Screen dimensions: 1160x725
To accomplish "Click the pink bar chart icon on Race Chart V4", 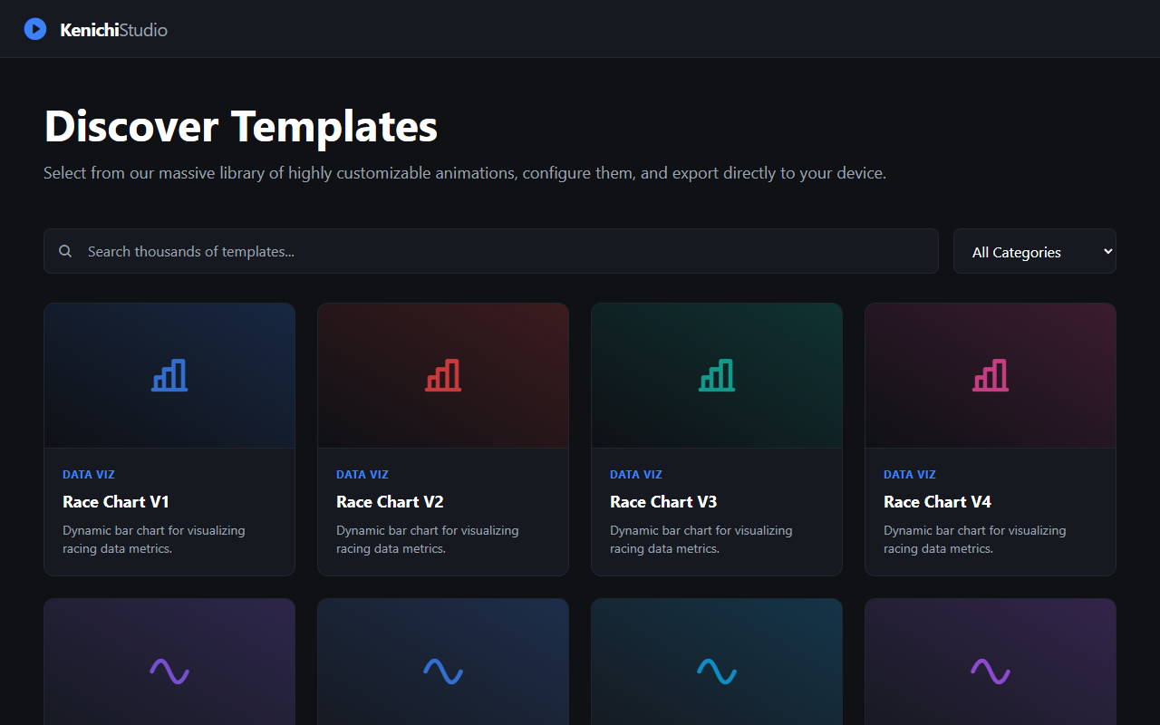I will tap(990, 374).
